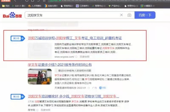This screenshot has height=112, width=170.
Task: Open the 大棚展示 bookmark
Action: click(x=148, y=6)
